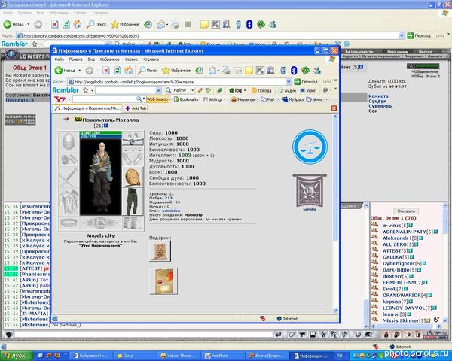Click the Проснуться link in main window
The height and width of the screenshot is (361, 452).
(x=20, y=100)
